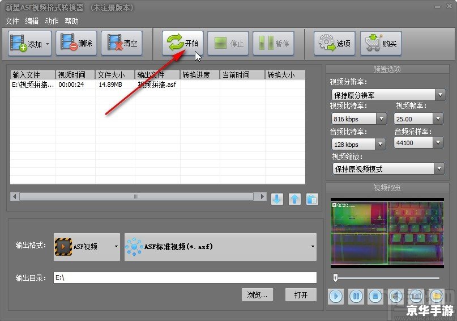Click the 转换进度 column header
This screenshot has height=321, width=457.
(200, 75)
